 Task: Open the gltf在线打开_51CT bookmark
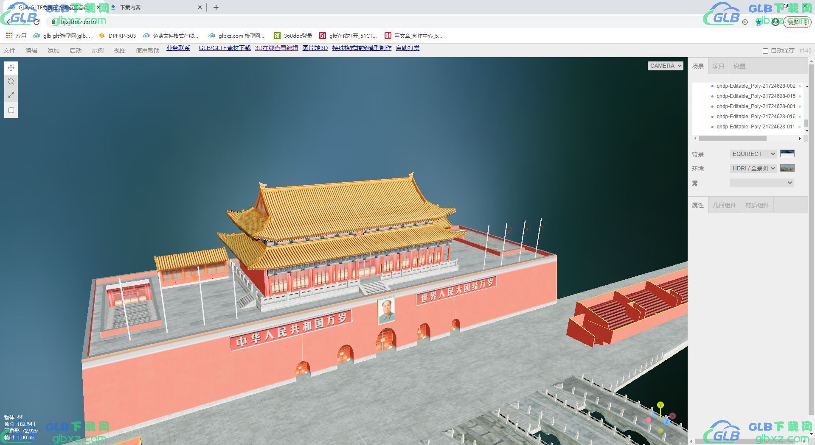pos(348,36)
